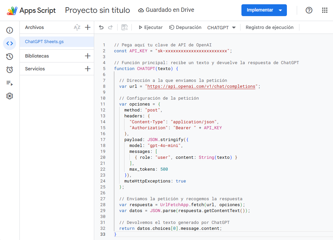Add a file with Archivos plus icon

(88, 27)
